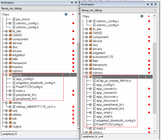This screenshot has width=161, height=140.
Task: Switch to the peripheral_ht project tab
Action: [10, 134]
